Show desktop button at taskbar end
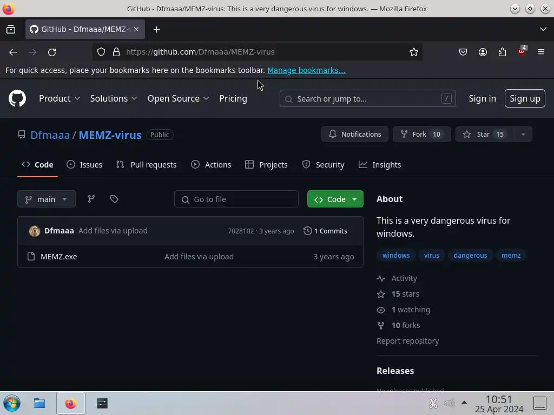 [x=539, y=403]
